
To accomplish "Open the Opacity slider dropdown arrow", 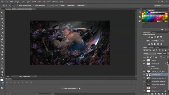I will pyautogui.click(x=168, y=54).
